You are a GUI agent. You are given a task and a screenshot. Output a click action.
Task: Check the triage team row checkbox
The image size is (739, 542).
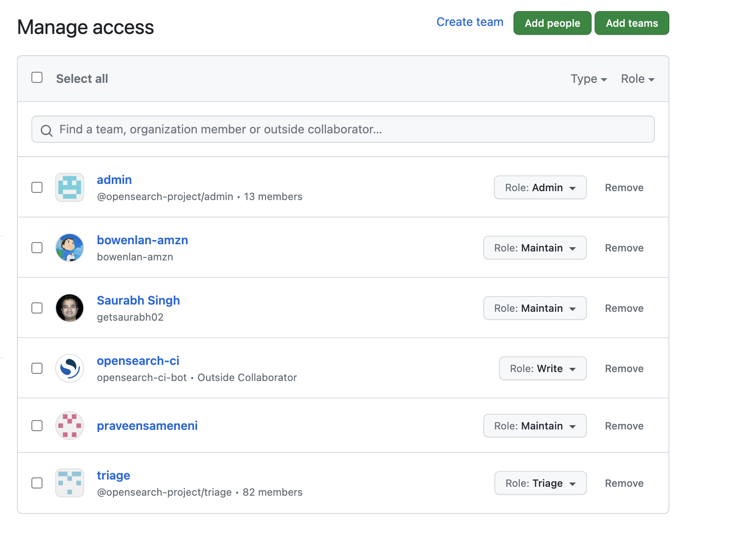37,483
